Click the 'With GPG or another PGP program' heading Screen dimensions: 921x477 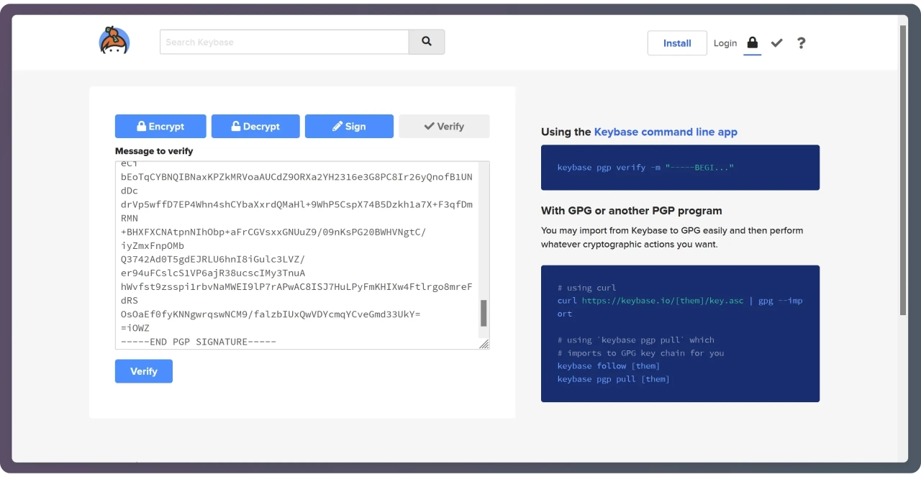(631, 211)
